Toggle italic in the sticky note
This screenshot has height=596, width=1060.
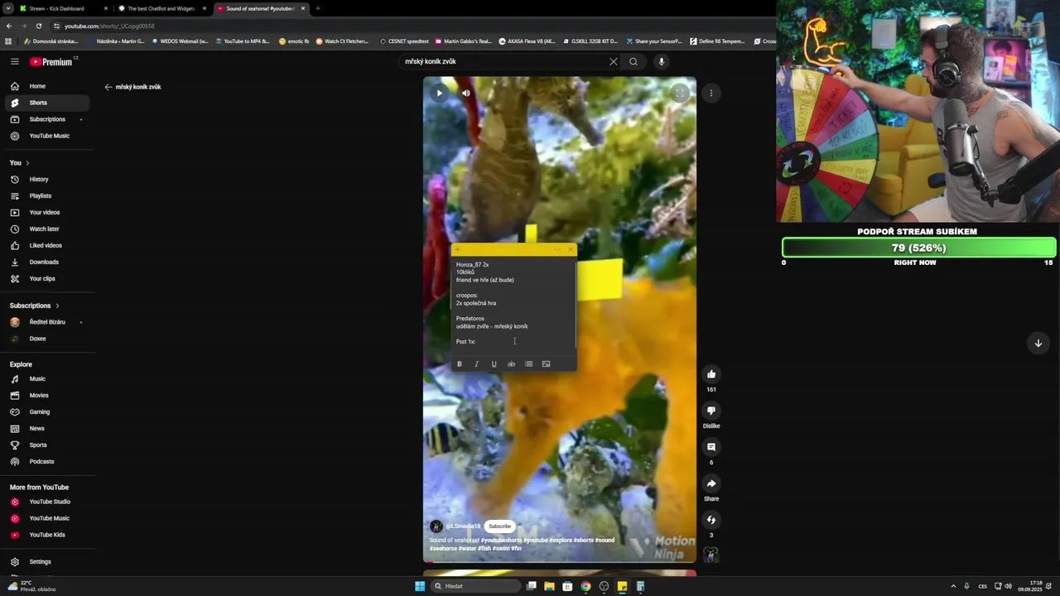tap(476, 364)
